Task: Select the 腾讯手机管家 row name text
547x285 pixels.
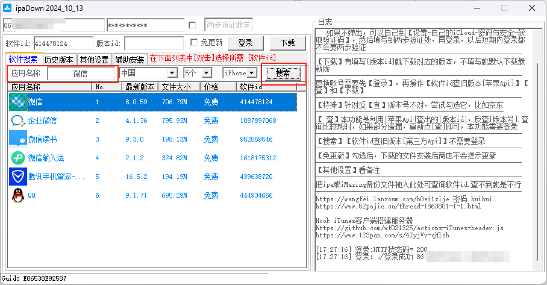Action: [x=56, y=177]
